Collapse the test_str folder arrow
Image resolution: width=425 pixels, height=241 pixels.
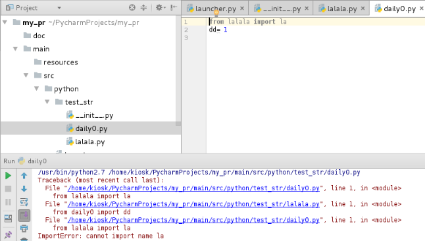click(47, 102)
